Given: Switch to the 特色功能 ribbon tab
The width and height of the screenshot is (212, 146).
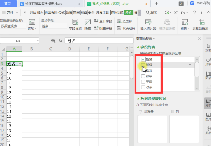Looking at the screenshot, I should click(x=117, y=13).
